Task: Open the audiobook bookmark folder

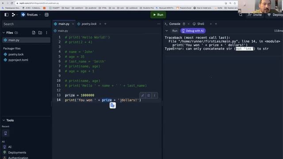Action: pos(132,8)
